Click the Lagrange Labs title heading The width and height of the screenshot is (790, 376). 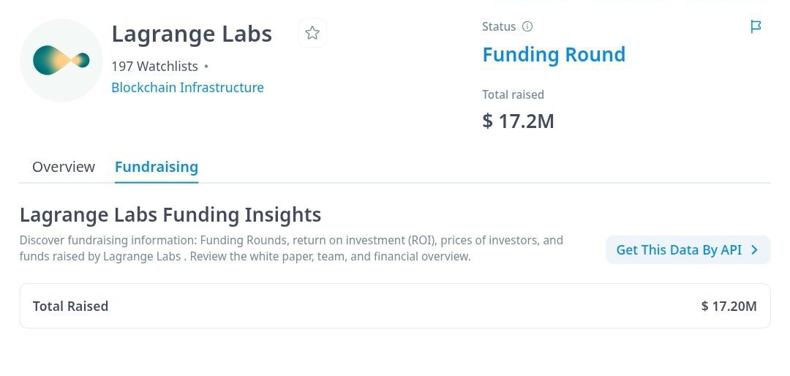[192, 34]
